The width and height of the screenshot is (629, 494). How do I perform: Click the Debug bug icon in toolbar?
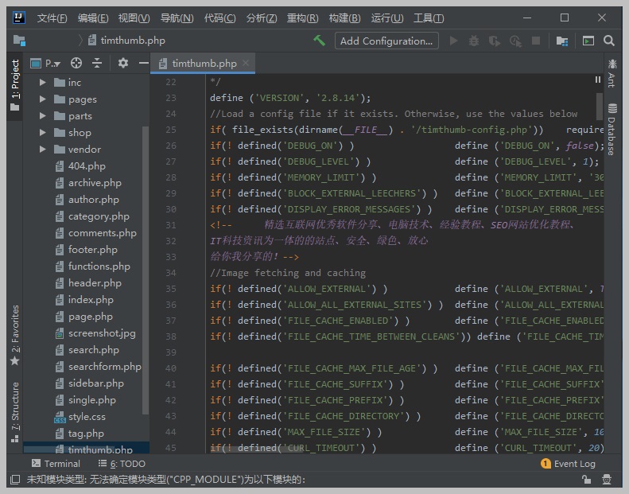pyautogui.click(x=474, y=41)
